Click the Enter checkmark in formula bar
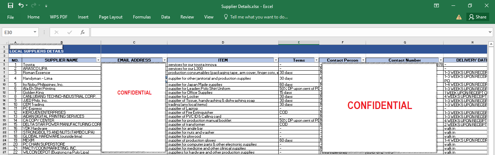495x155 pixels. click(69, 32)
